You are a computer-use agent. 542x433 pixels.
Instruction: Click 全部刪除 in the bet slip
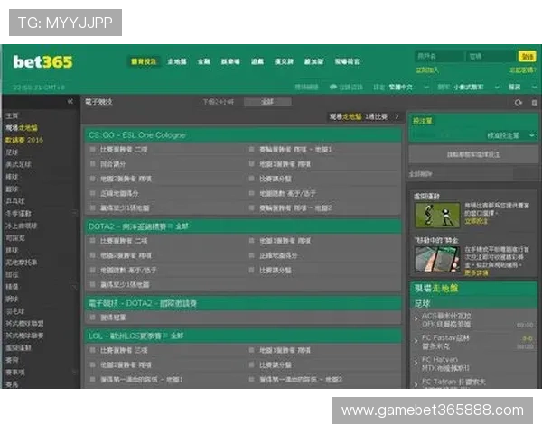(x=420, y=174)
